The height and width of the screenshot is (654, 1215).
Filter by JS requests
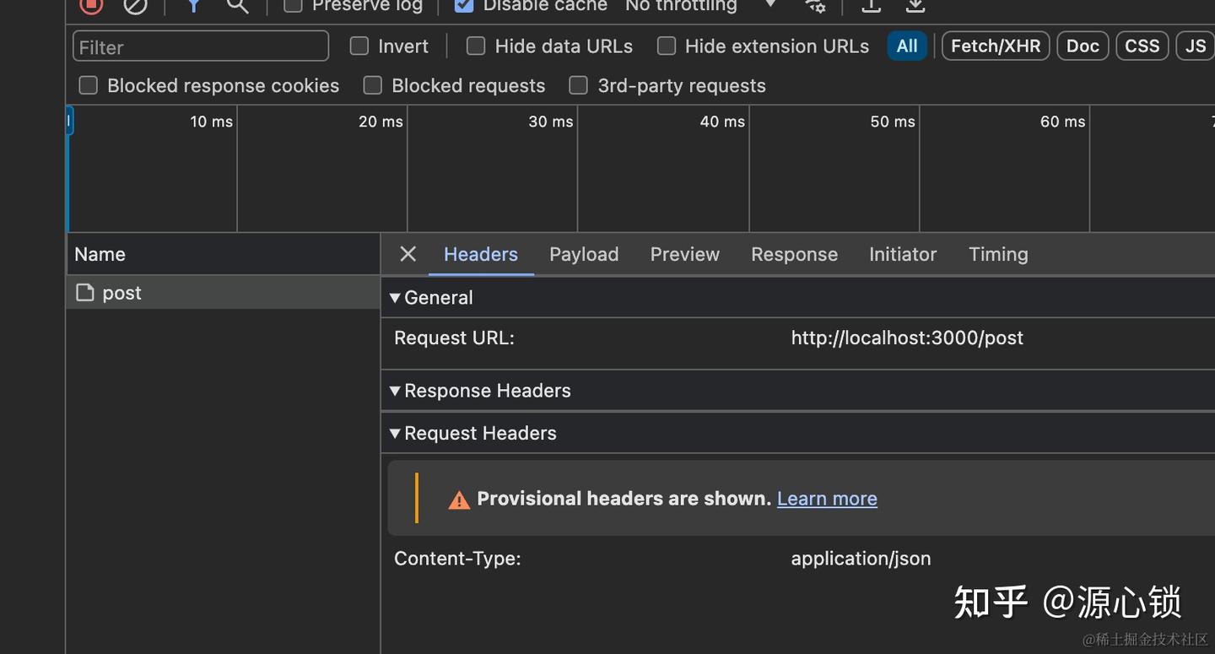[x=1196, y=46]
